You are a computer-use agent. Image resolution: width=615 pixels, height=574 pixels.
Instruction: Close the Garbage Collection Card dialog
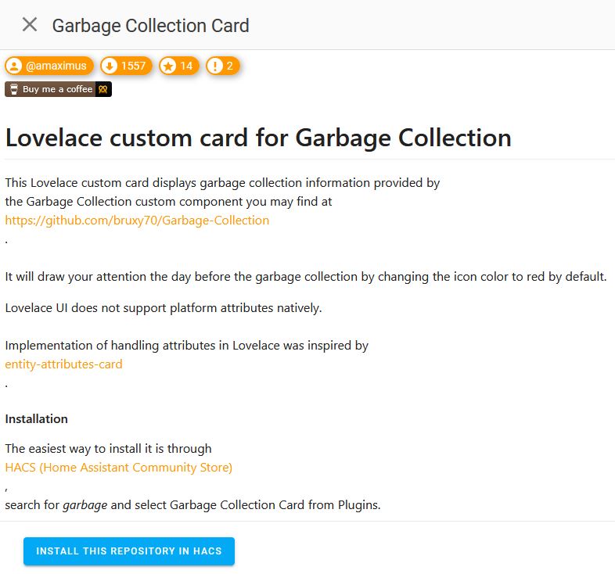[30, 25]
